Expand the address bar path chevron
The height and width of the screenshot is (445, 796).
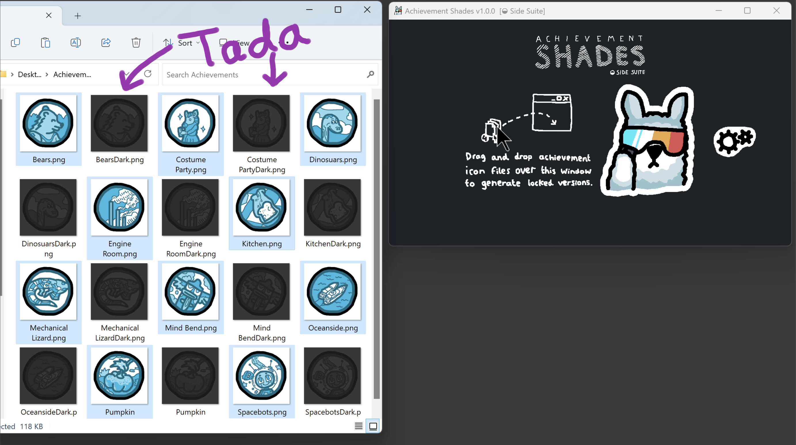(127, 74)
